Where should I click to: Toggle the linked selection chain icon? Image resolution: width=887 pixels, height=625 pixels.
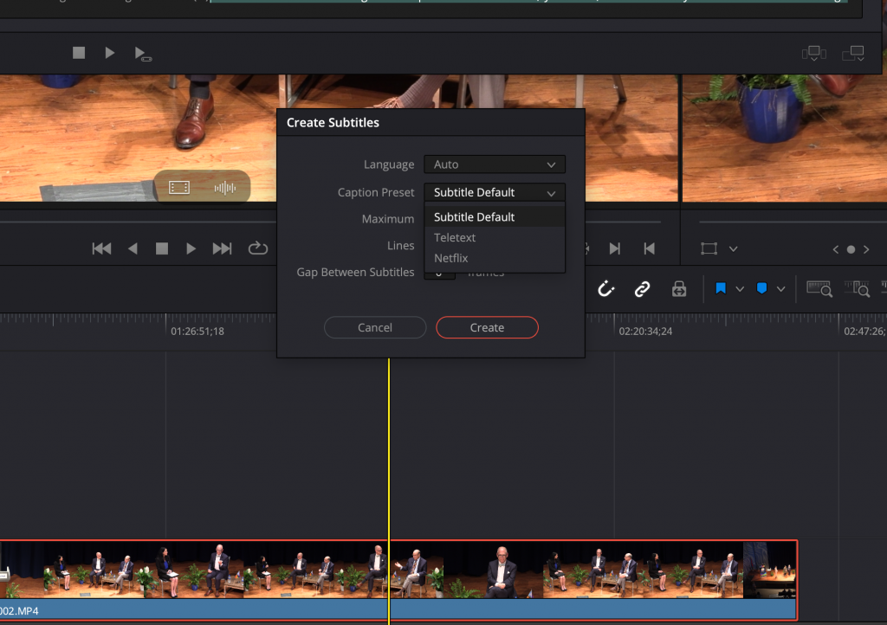[642, 289]
